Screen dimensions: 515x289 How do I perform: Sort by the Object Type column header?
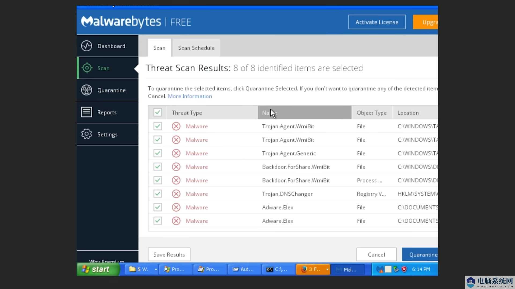pyautogui.click(x=372, y=113)
